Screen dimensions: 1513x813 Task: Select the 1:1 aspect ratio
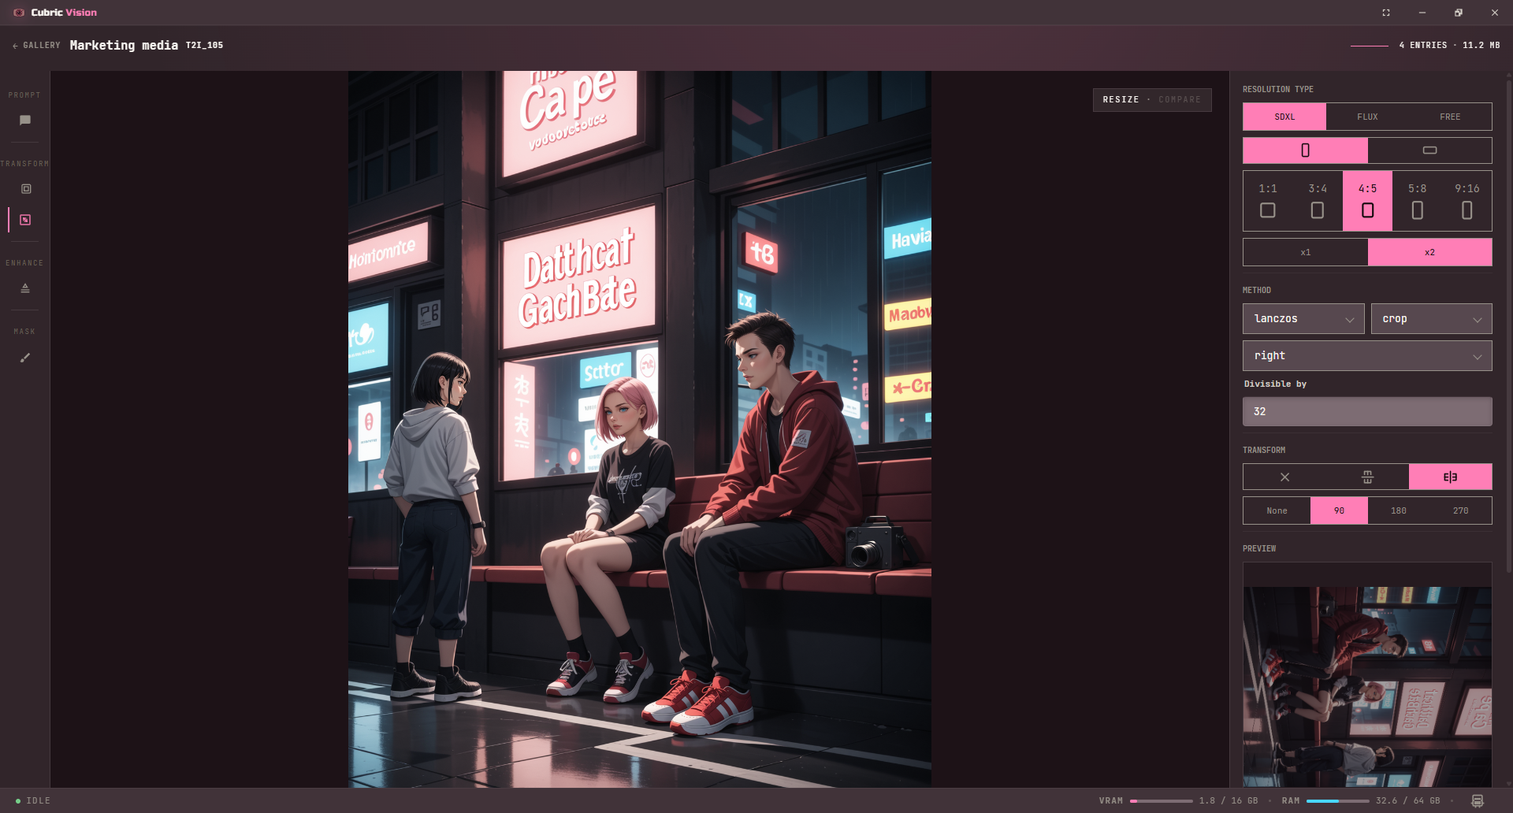pos(1268,201)
